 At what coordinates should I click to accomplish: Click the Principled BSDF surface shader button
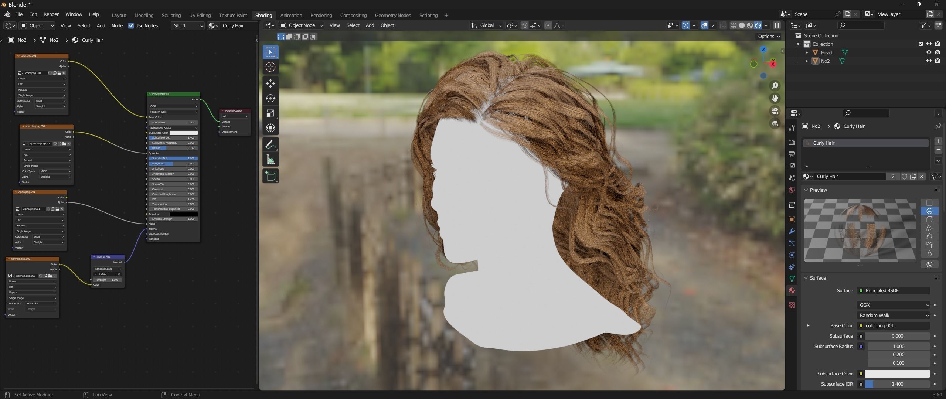pyautogui.click(x=893, y=290)
